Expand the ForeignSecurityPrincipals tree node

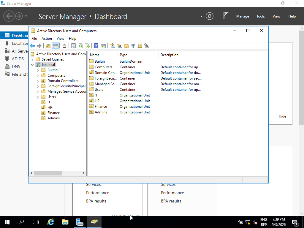click(38, 86)
